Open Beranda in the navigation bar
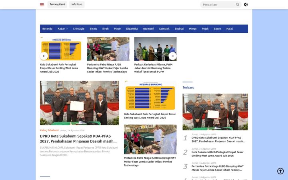 click(47, 29)
